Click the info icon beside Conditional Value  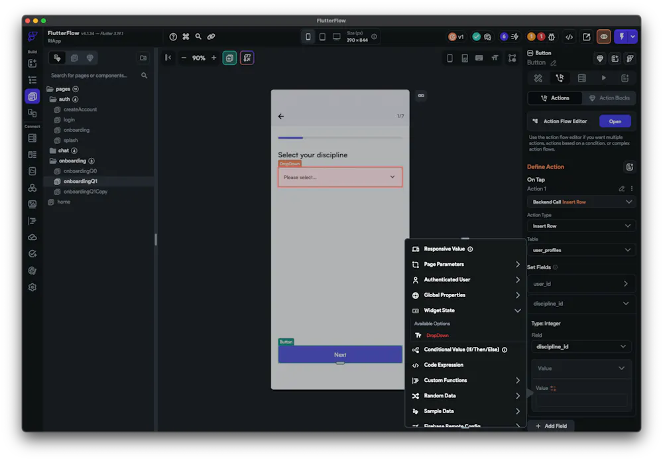click(x=505, y=350)
